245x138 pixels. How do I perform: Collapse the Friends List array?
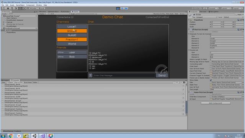tap(189, 50)
